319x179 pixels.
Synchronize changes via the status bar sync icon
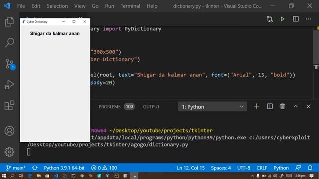(x=35, y=168)
